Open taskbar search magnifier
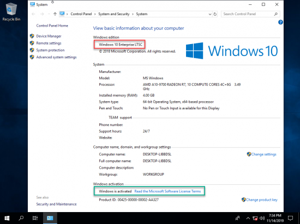 [x=21, y=218]
